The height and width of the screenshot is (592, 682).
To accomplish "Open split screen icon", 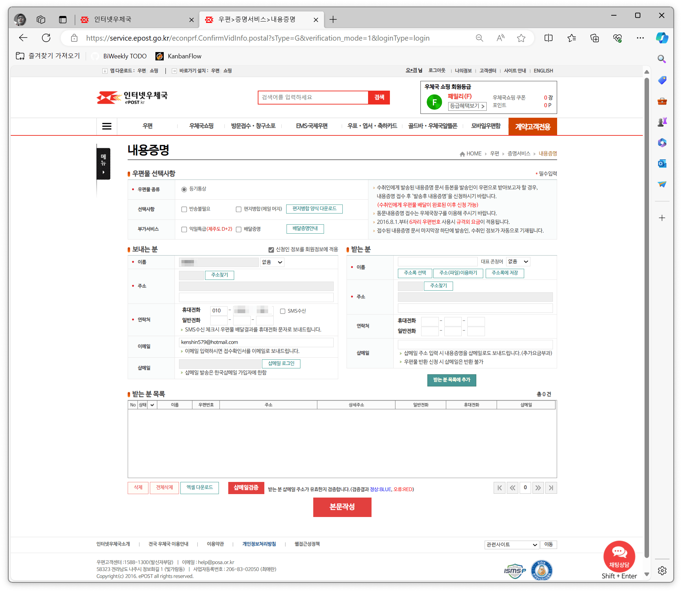I will (548, 38).
